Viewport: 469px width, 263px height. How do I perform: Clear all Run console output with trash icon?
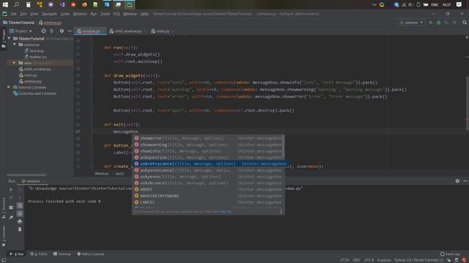click(20, 229)
